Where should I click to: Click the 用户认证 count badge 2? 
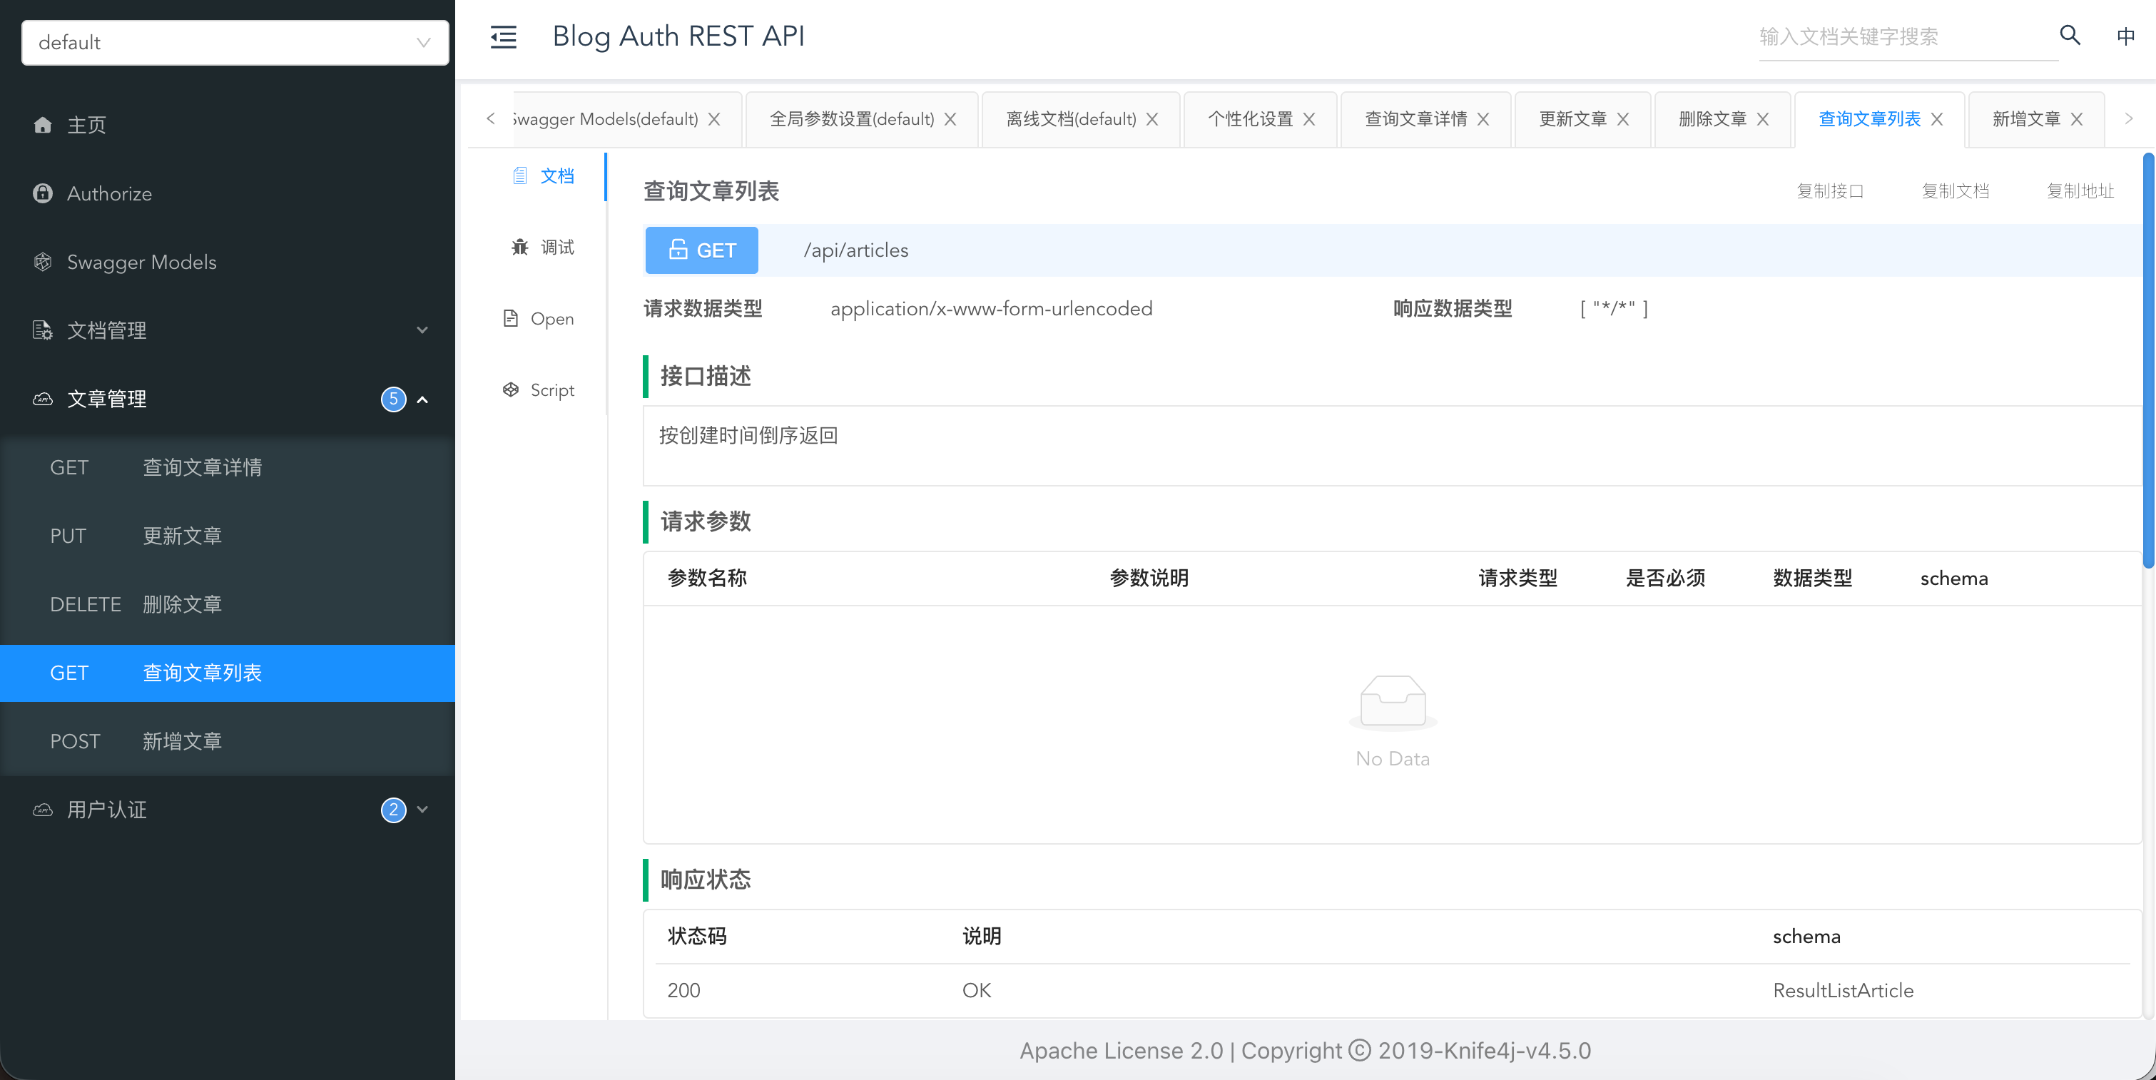(x=393, y=810)
